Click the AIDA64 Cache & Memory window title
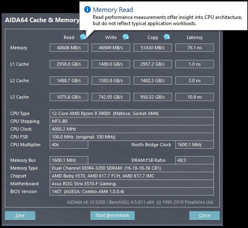Screen dimensions: 248x228 42,20
